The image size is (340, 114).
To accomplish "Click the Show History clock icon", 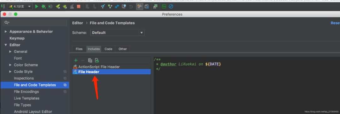I will (124, 7).
